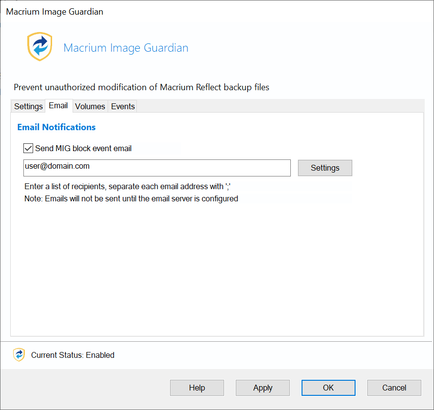Viewport: 434px width, 410px height.
Task: Confirm changes with the OK button
Action: pyautogui.click(x=328, y=388)
